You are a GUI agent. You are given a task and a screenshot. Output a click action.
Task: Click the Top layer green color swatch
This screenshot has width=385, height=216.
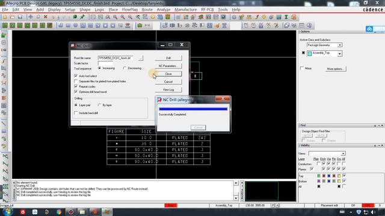click(319, 176)
